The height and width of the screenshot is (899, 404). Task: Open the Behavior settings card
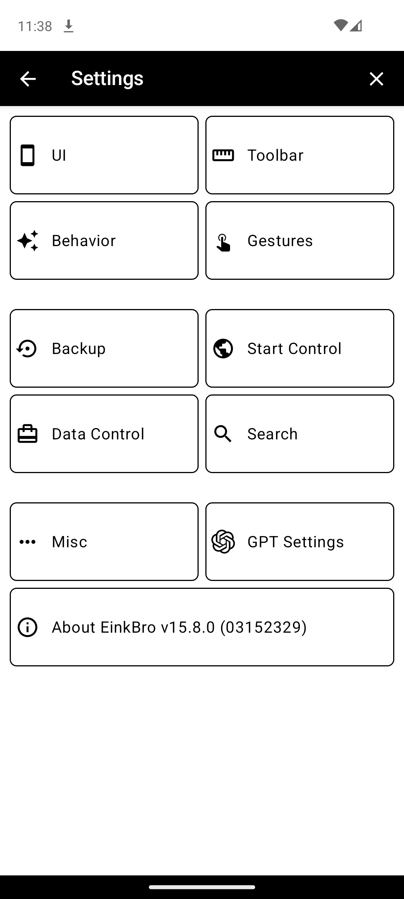[x=104, y=240]
